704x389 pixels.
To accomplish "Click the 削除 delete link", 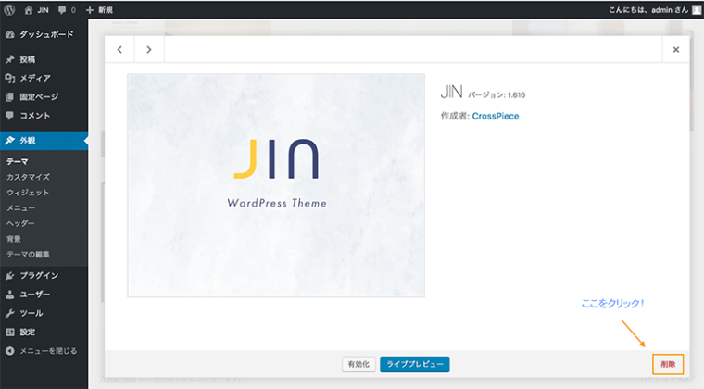I will click(668, 364).
